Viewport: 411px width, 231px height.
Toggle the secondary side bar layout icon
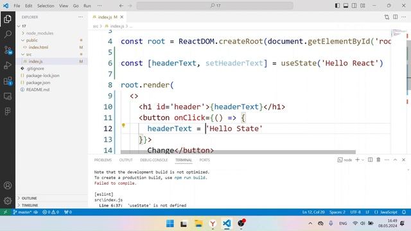(x=354, y=6)
